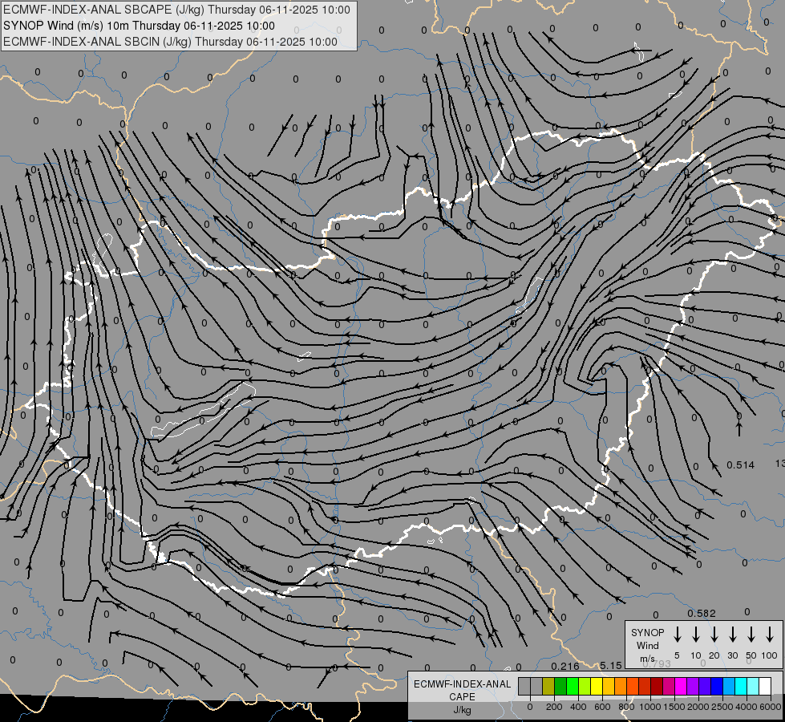Click the SBCAPE title line in header

tap(176, 10)
